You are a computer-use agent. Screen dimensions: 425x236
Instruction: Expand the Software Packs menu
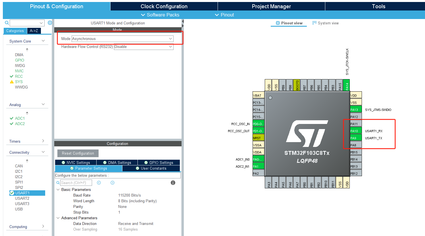(x=160, y=15)
